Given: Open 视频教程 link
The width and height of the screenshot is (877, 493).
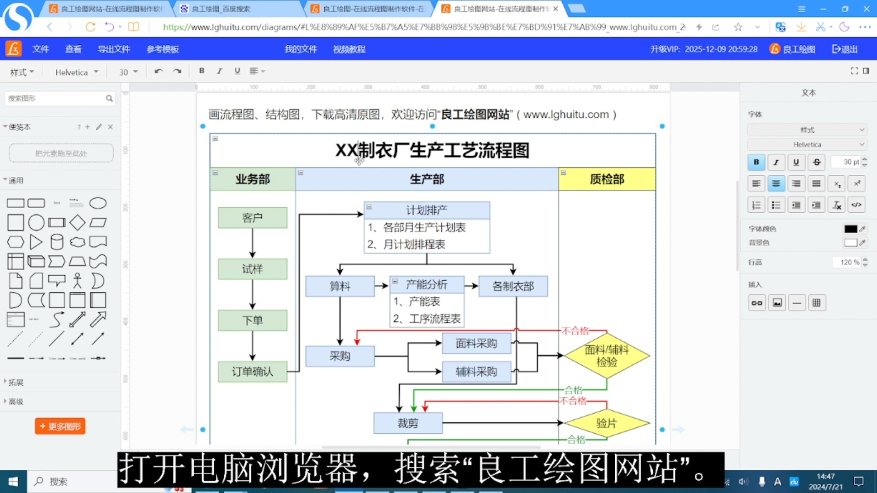Looking at the screenshot, I should click(349, 49).
